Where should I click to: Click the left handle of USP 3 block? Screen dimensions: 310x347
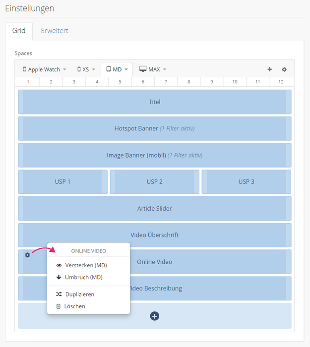204,182
